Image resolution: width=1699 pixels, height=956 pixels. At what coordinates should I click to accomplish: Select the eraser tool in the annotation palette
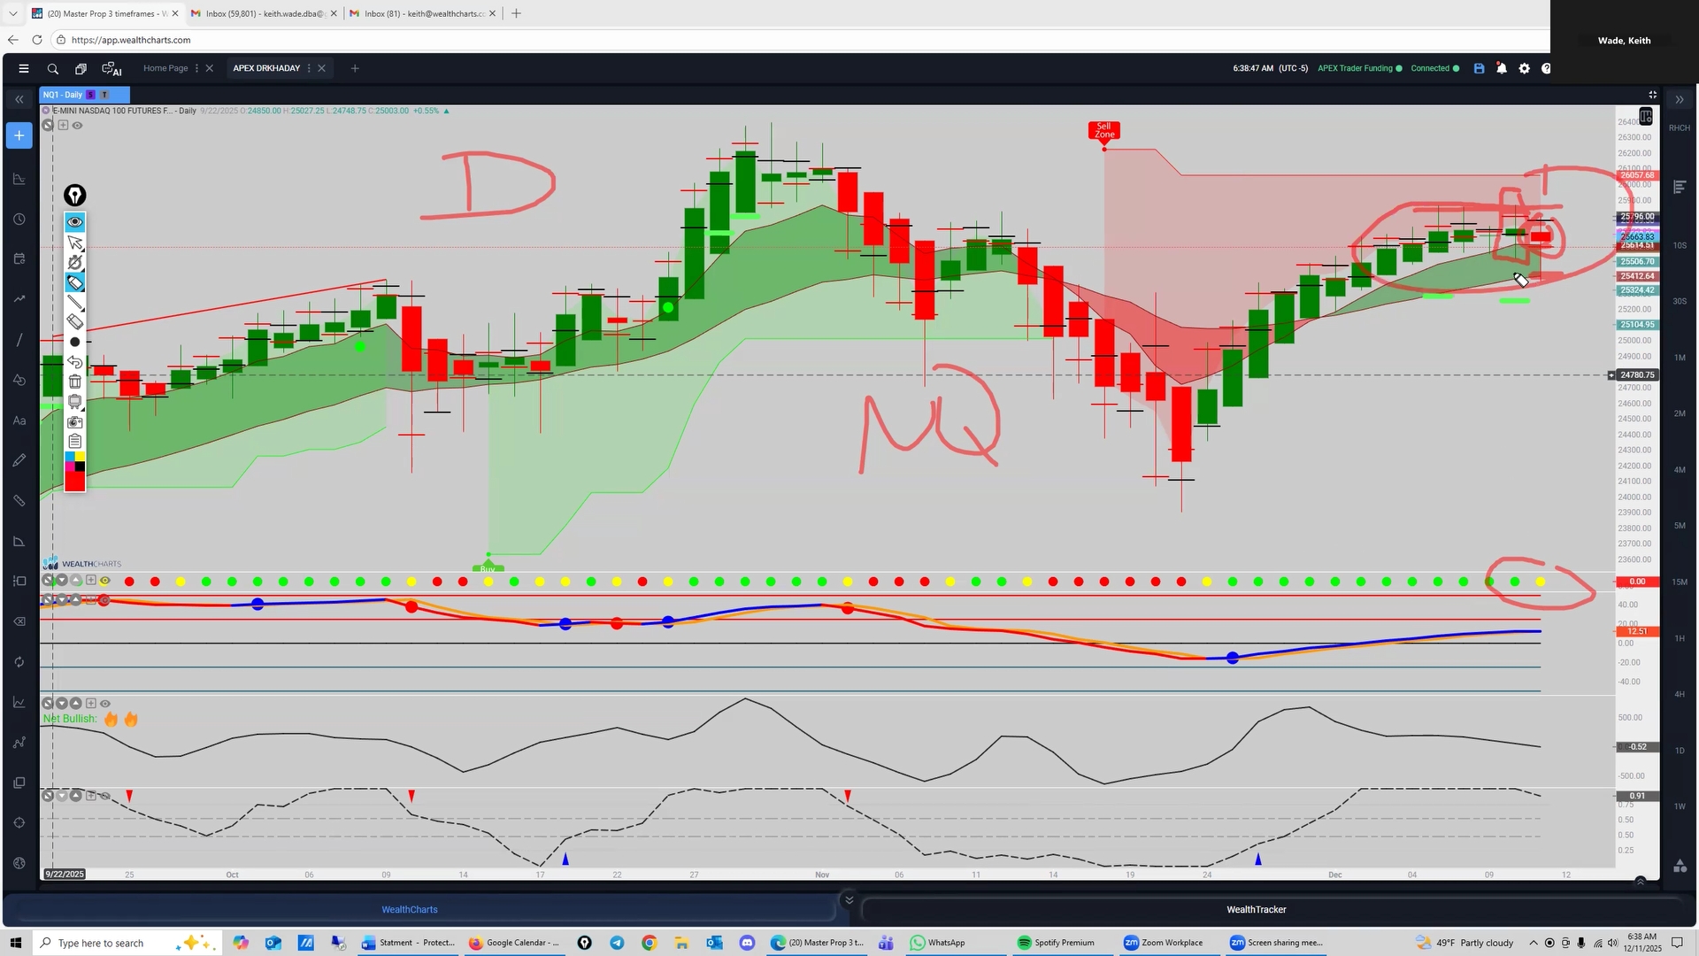[x=75, y=321]
